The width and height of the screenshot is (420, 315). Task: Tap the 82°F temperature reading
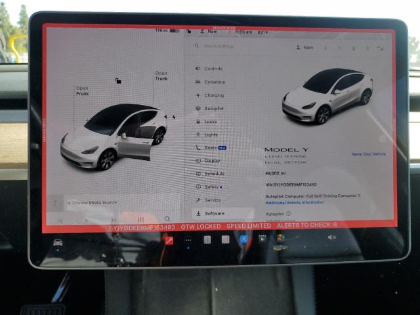click(x=262, y=32)
